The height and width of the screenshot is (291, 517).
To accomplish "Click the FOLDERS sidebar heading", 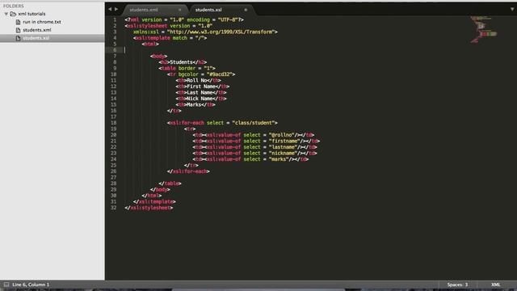I will (x=14, y=6).
